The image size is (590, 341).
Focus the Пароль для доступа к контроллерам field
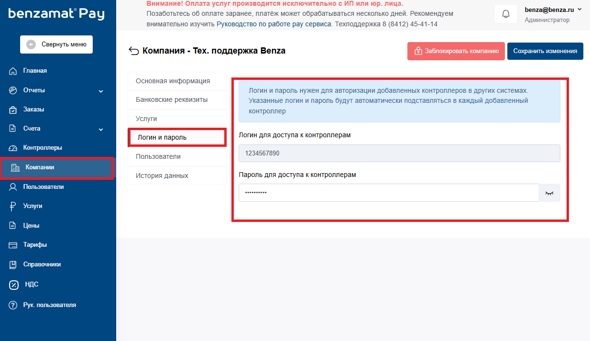[389, 193]
